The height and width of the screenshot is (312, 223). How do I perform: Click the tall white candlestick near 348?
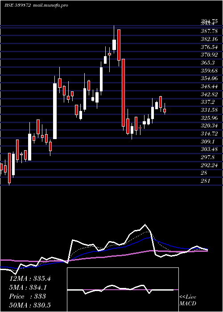click(55, 111)
